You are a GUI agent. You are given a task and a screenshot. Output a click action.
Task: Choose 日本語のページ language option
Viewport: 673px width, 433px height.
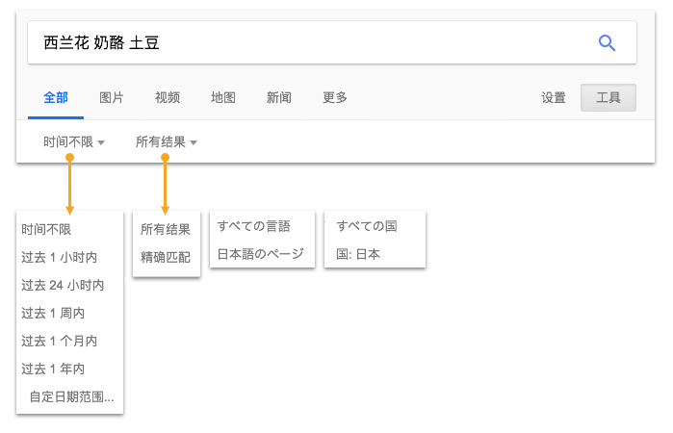pos(260,254)
